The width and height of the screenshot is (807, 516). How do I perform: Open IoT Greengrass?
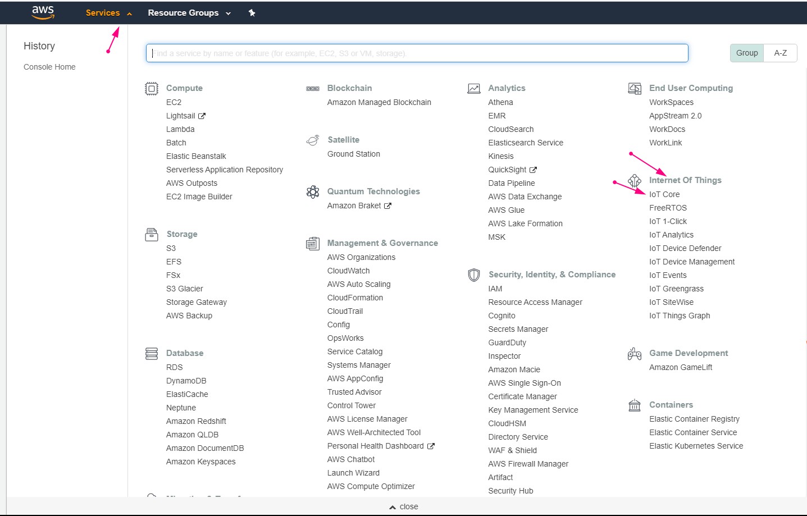676,289
